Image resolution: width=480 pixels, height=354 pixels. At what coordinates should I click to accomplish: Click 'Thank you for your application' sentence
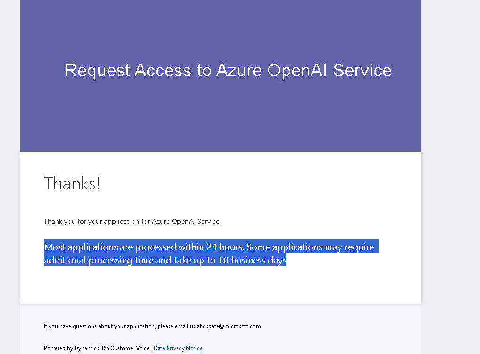tap(132, 222)
